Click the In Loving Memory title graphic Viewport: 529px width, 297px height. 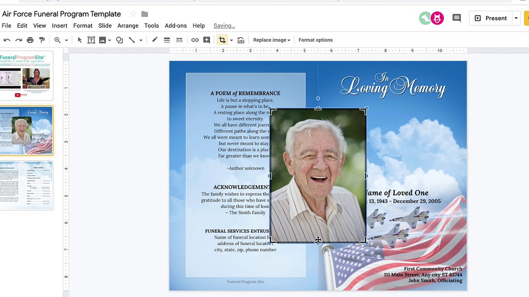click(x=393, y=86)
